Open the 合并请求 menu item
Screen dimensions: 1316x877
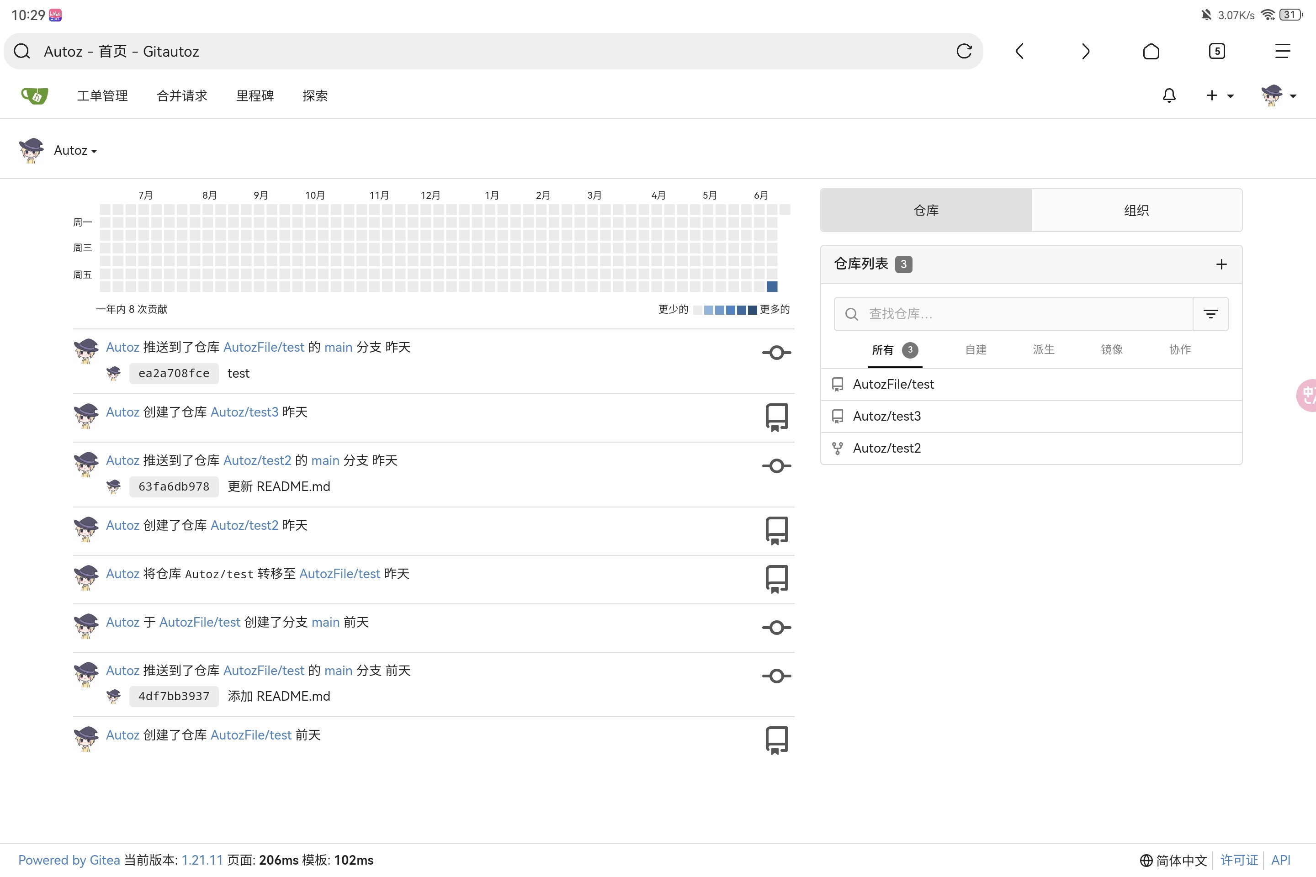click(182, 95)
